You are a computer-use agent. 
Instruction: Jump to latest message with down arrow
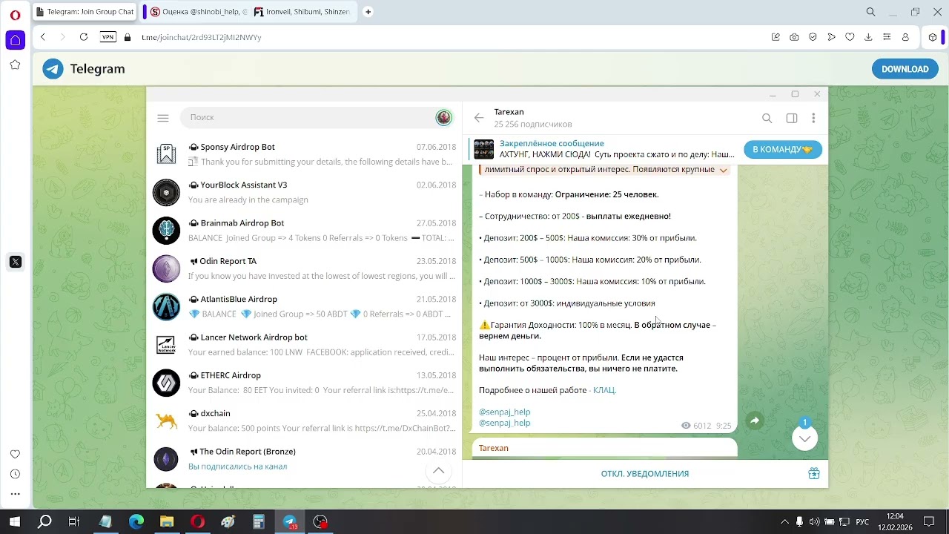tap(804, 438)
